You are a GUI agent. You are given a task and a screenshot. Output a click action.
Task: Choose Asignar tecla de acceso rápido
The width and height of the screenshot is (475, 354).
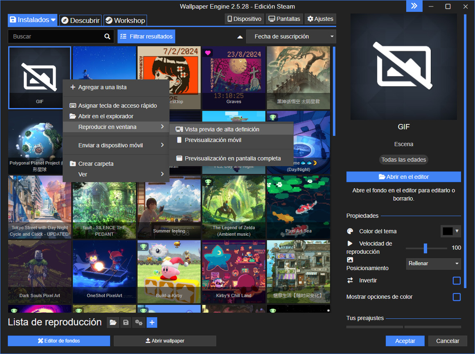[116, 106]
